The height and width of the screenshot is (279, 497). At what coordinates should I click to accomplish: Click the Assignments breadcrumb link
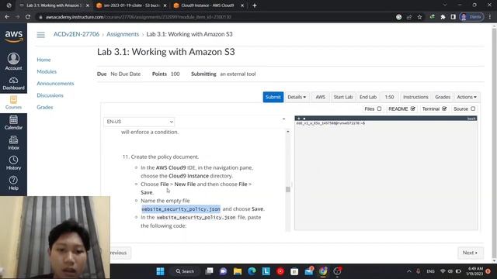click(x=123, y=34)
